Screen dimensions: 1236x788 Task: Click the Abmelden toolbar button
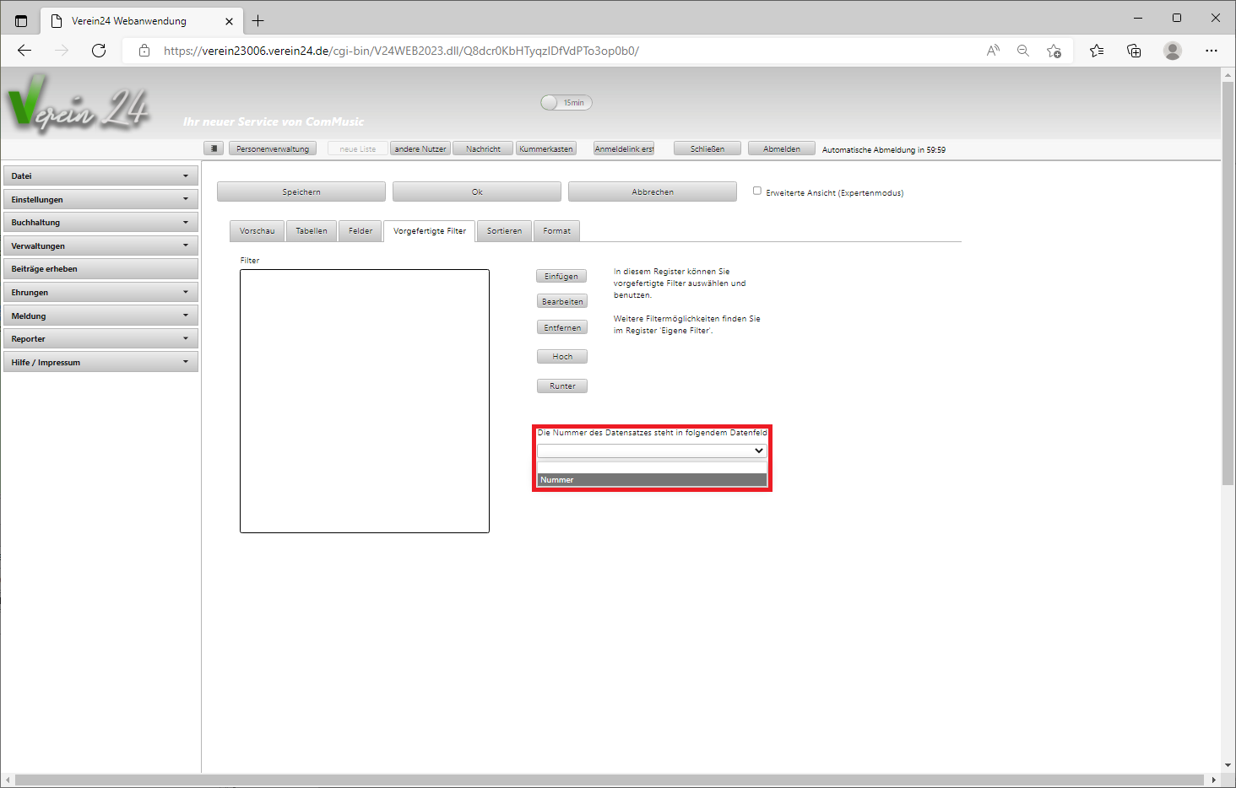click(781, 149)
